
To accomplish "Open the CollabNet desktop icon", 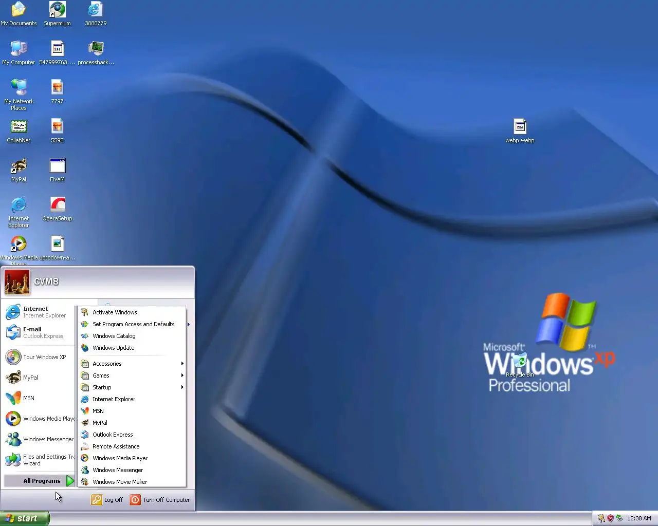I will pos(19,131).
